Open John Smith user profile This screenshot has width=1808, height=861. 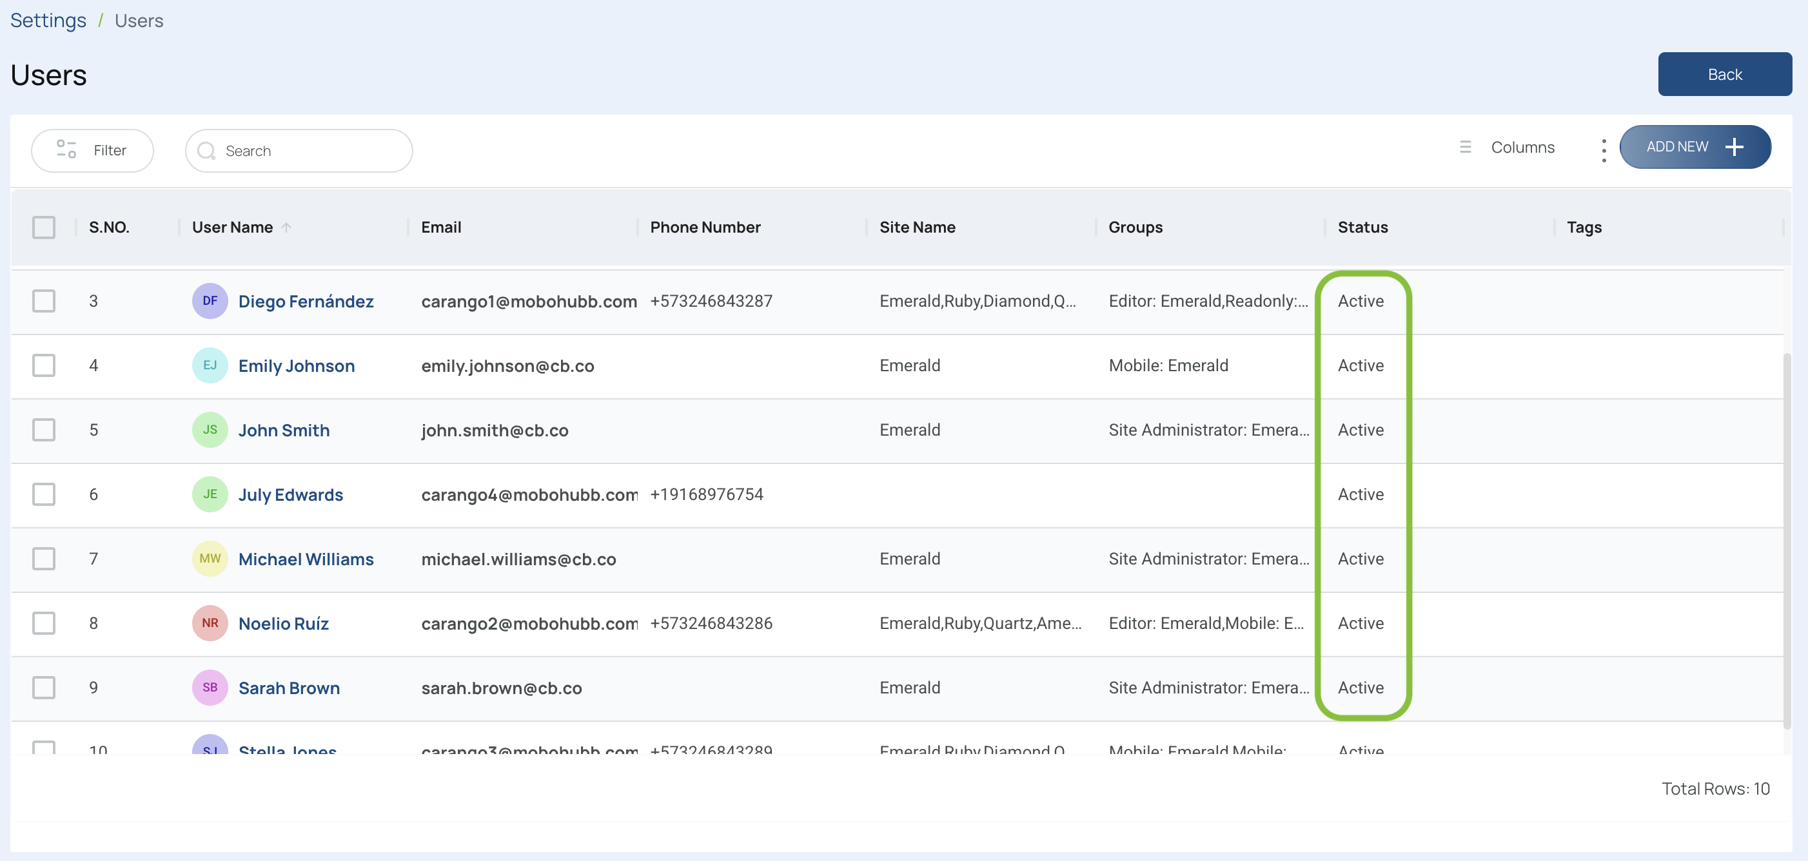(284, 430)
